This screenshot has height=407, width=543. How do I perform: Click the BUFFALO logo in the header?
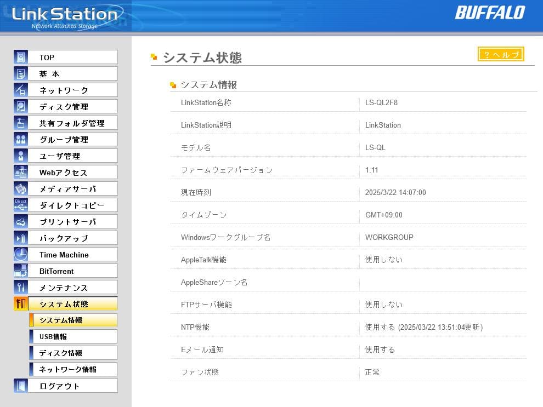[x=491, y=14]
